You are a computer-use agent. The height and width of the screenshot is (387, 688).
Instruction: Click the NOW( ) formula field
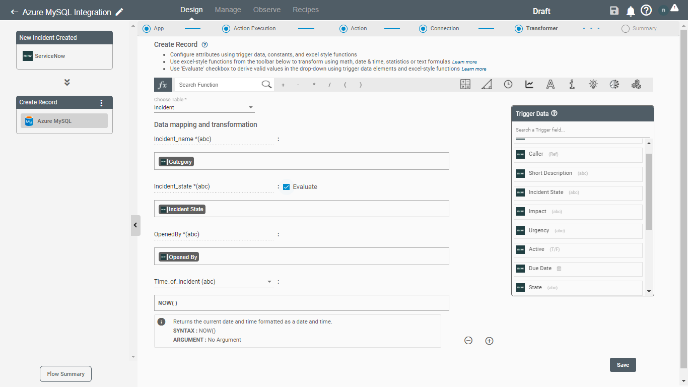pos(301,303)
